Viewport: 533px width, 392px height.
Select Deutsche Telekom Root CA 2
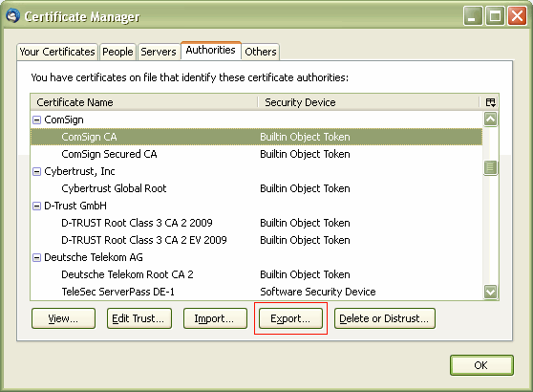[x=257, y=274]
